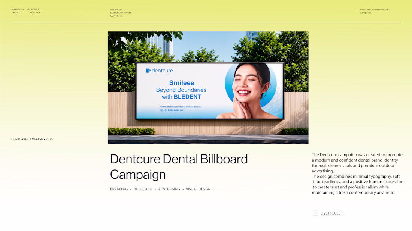Select the ADVERTISING tag
The width and height of the screenshot is (412, 231).
pyautogui.click(x=169, y=189)
